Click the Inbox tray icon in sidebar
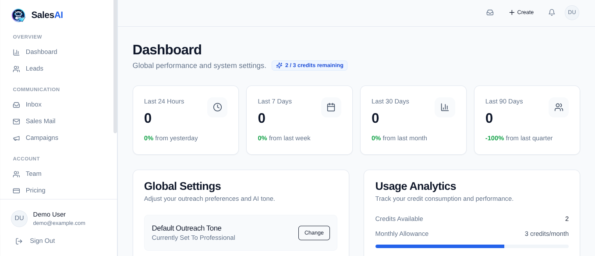 16,105
